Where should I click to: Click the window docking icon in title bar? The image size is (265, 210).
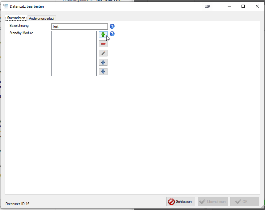coord(207,6)
